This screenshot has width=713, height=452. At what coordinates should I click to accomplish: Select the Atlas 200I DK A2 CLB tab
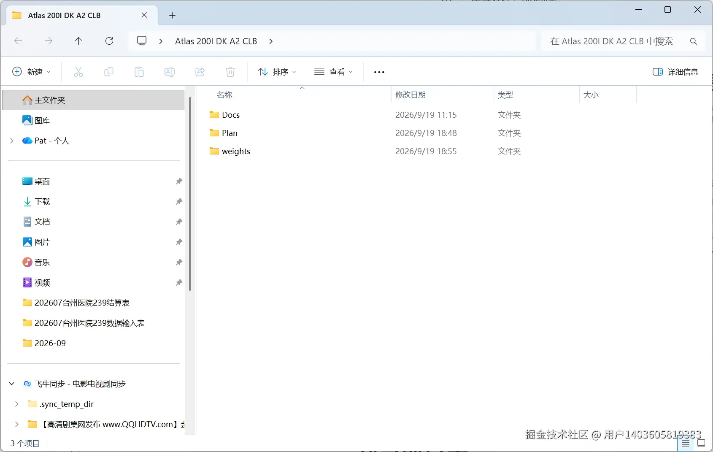(82, 16)
